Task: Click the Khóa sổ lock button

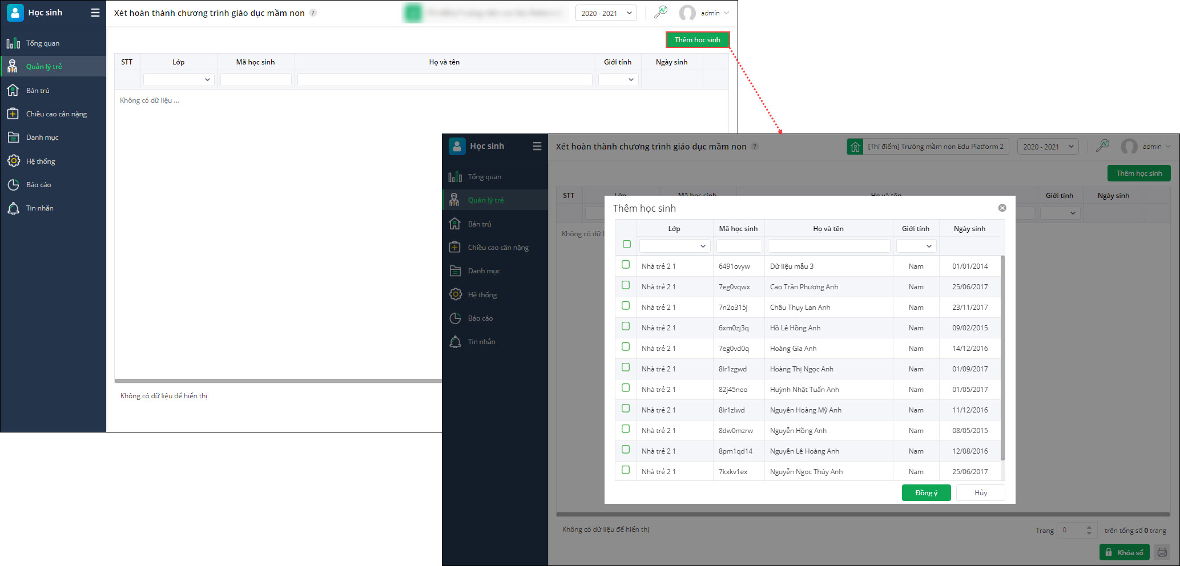Action: (x=1125, y=552)
